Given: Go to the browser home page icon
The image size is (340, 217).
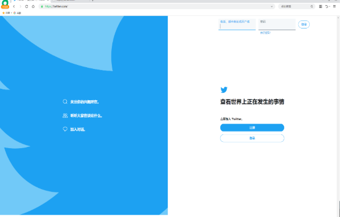Looking at the screenshot, I should click(33, 6).
